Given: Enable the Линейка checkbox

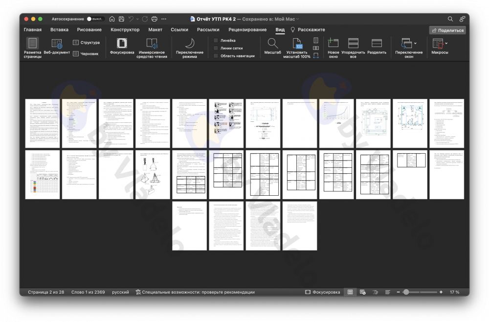Looking at the screenshot, I should [x=216, y=41].
